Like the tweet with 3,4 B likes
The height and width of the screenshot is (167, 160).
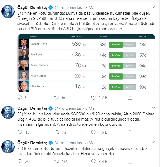93,162
